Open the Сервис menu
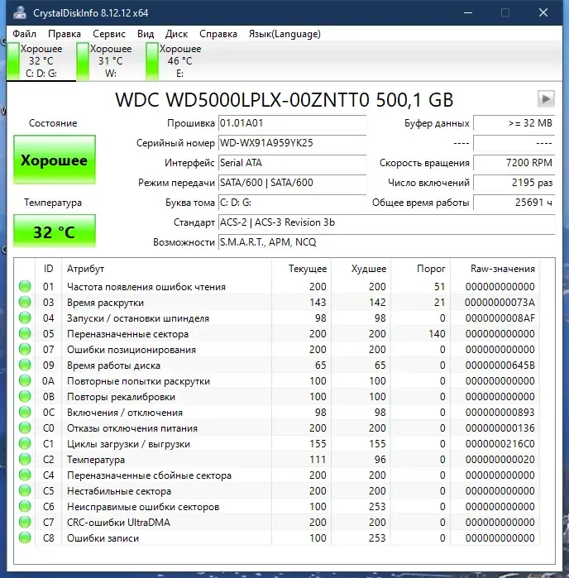Viewport: 569px width, 578px height. pyautogui.click(x=109, y=34)
